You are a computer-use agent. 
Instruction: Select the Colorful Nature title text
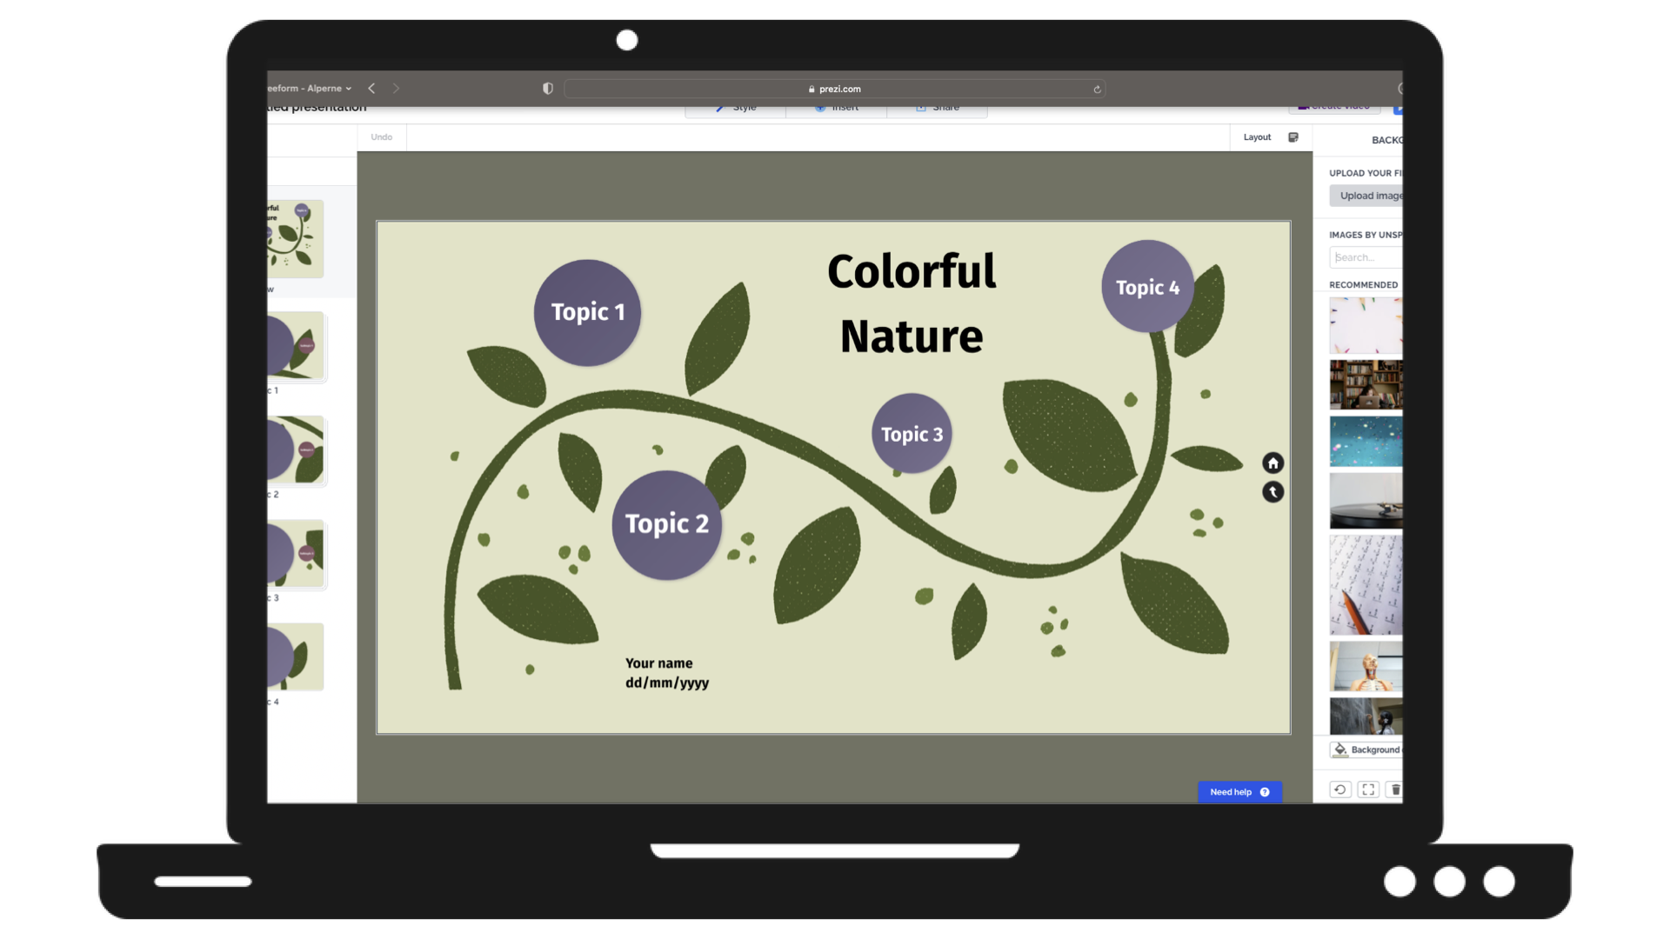(912, 303)
